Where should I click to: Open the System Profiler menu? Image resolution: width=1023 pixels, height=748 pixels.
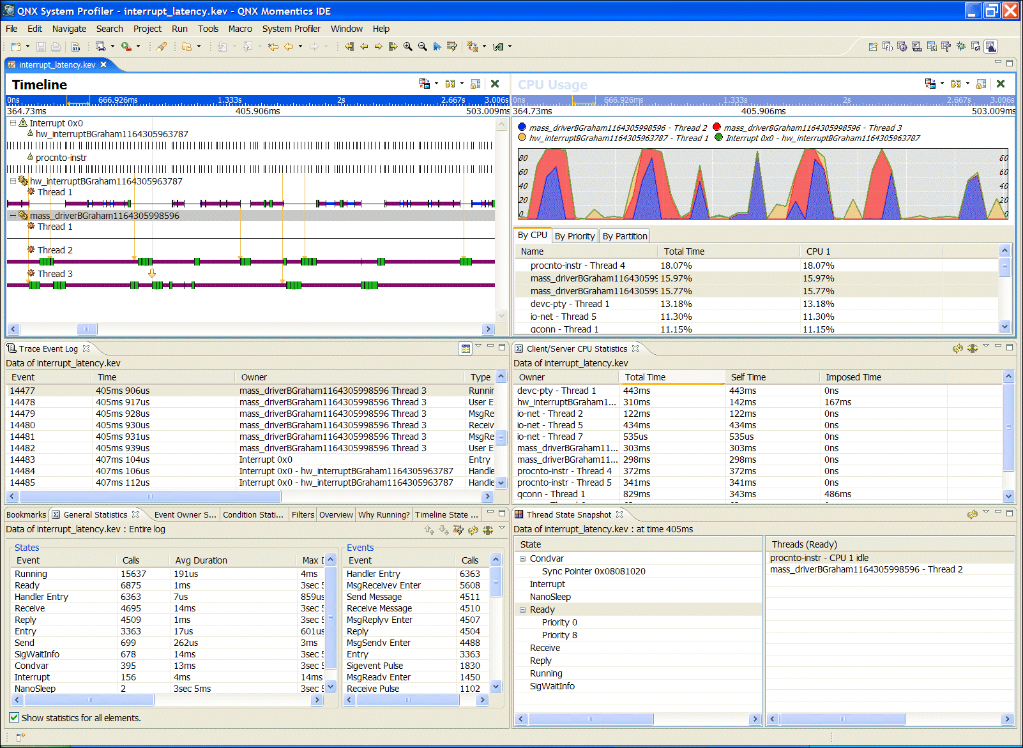coord(291,29)
